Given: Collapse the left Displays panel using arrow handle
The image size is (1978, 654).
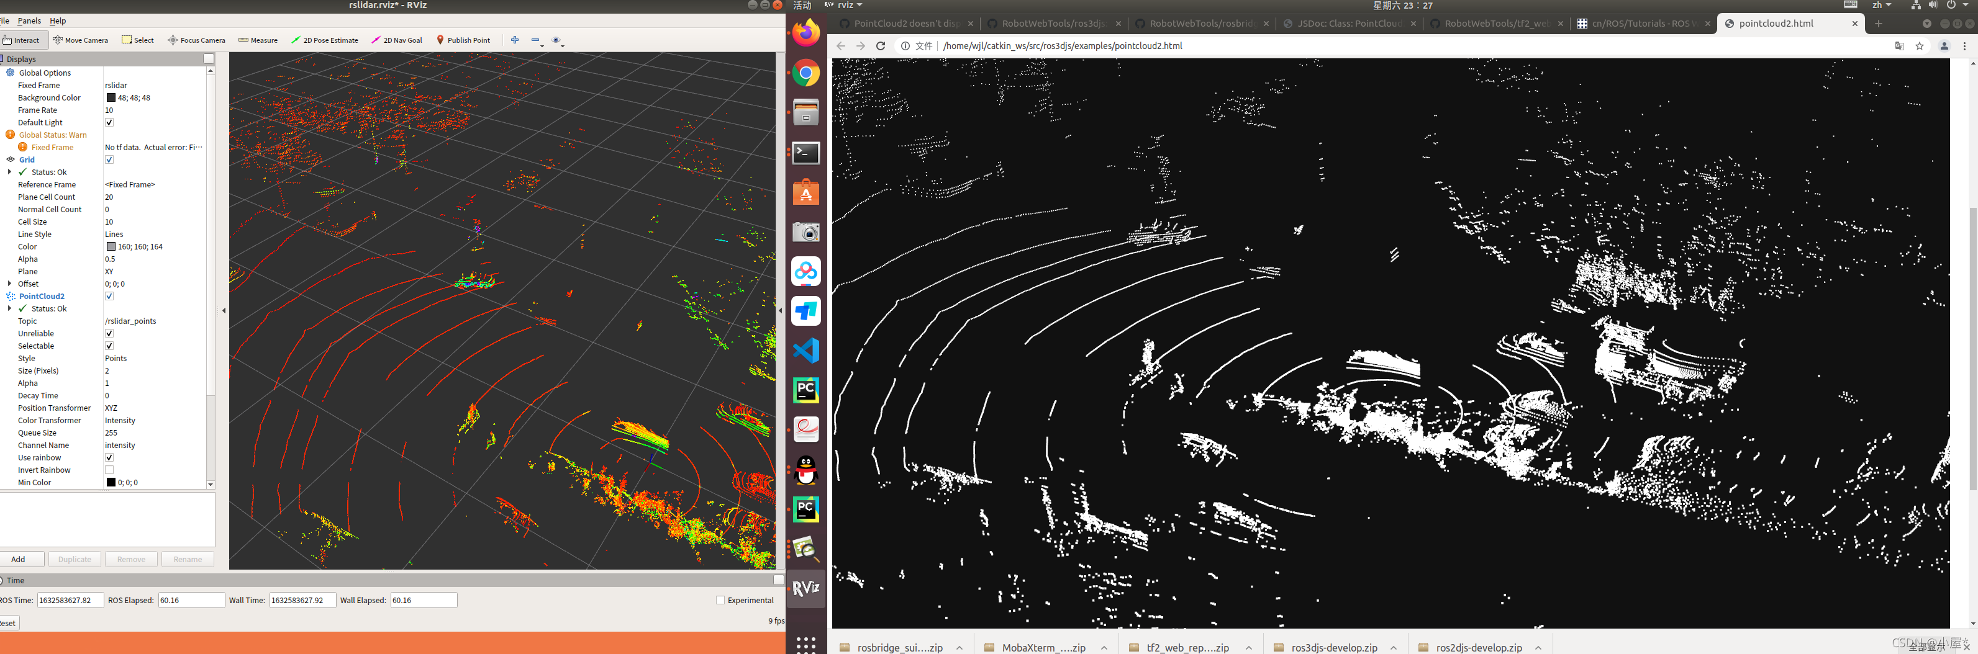Looking at the screenshot, I should click(x=224, y=311).
